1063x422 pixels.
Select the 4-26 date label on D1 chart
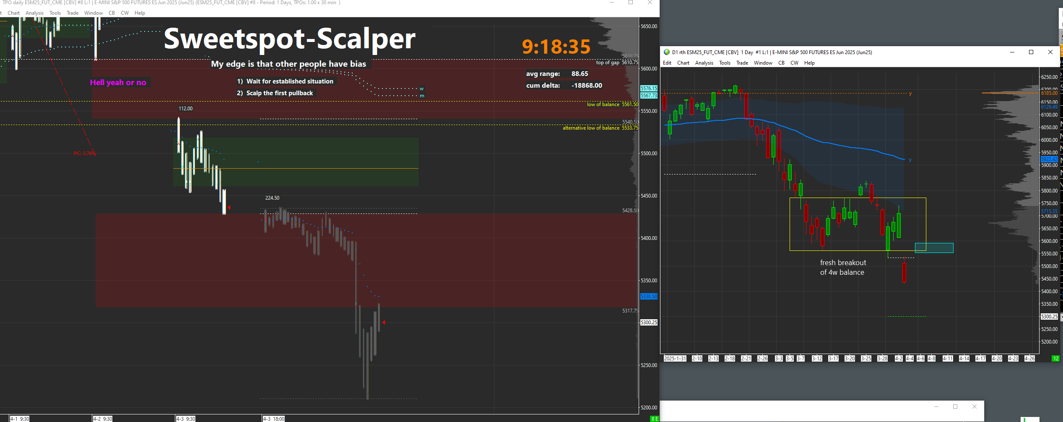tap(1029, 359)
